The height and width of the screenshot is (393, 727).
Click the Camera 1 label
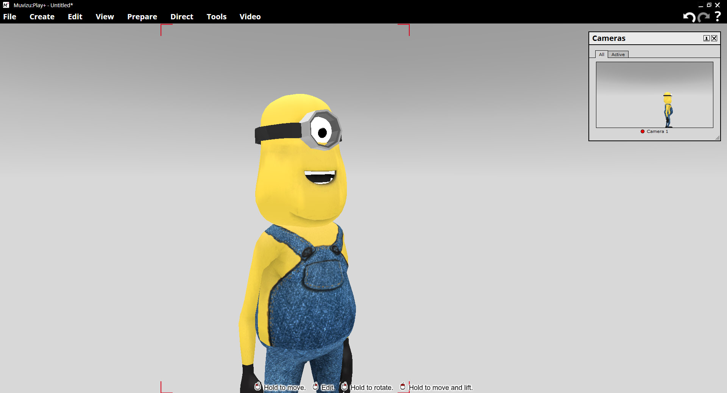click(x=657, y=131)
